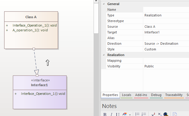Apply subscript formatting in Notes
The height and width of the screenshot is (116, 189).
[x=160, y=114]
